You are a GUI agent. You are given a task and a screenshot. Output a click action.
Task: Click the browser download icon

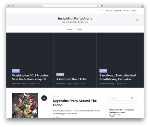[x=102, y=6]
